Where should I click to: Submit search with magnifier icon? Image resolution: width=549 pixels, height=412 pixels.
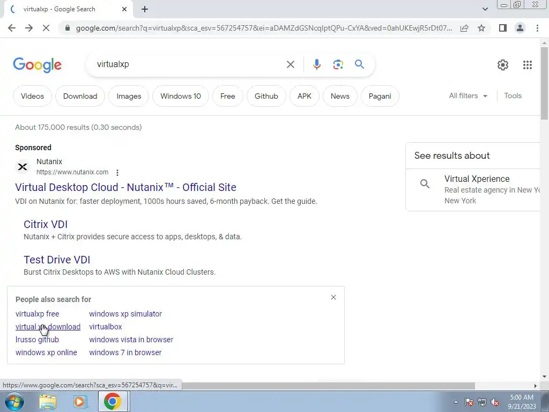click(359, 64)
